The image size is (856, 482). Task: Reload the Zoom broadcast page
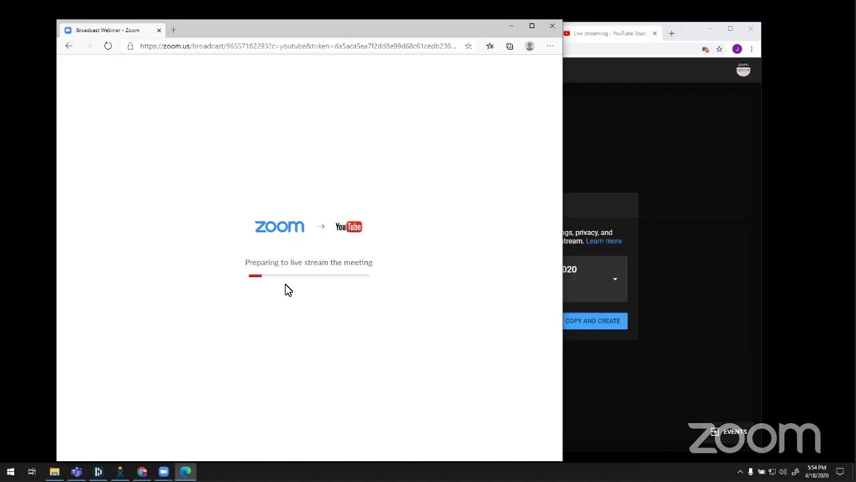point(108,46)
